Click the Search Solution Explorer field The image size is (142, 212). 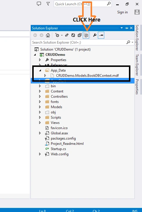[x=79, y=42]
